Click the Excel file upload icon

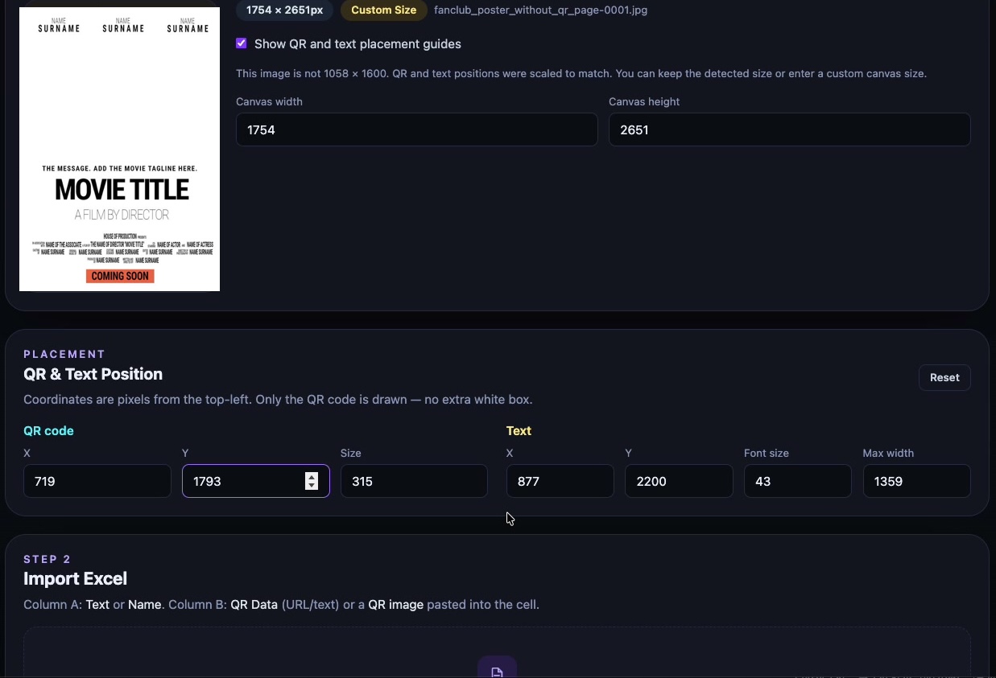point(497,671)
